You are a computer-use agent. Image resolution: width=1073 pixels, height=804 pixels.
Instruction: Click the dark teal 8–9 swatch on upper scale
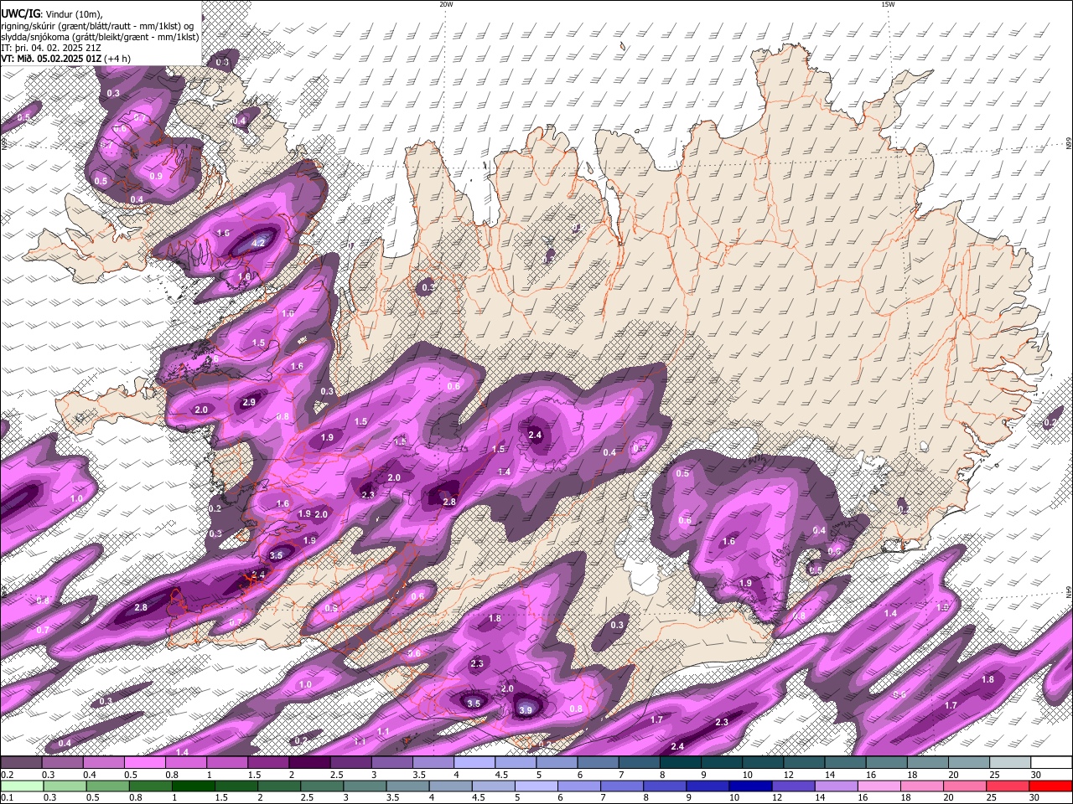[x=681, y=762]
